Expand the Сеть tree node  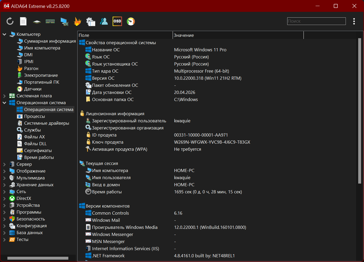click(4, 192)
